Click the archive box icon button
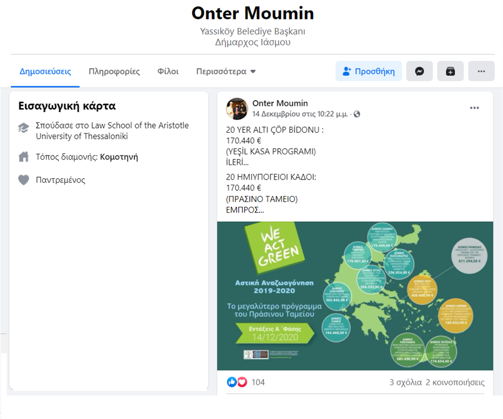The width and height of the screenshot is (503, 419). [450, 71]
